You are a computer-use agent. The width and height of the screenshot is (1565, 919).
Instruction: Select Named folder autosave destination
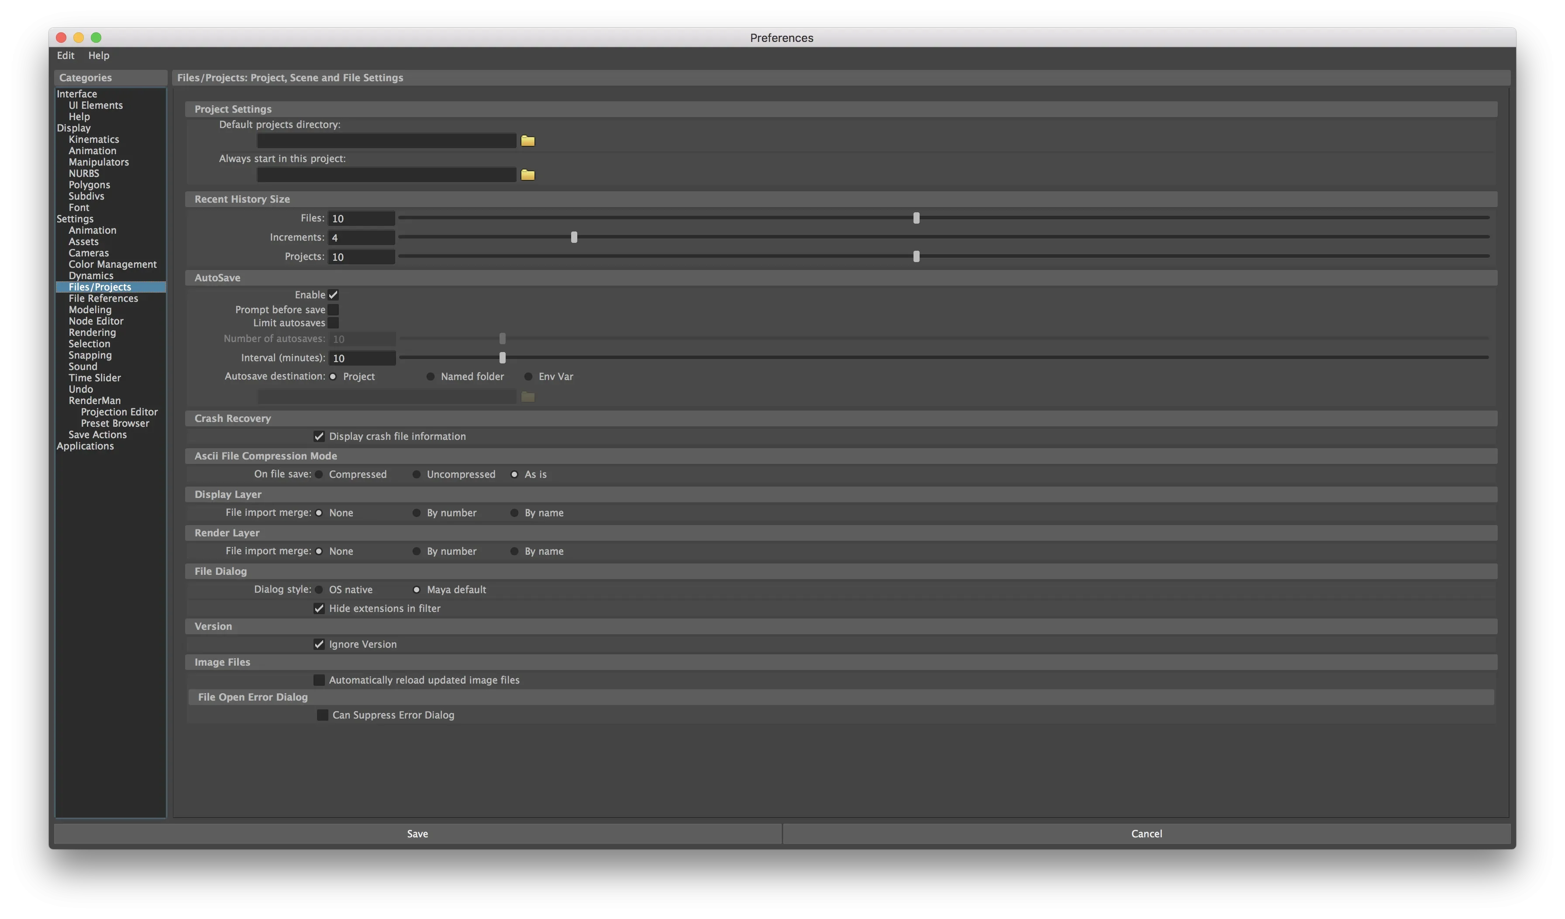pos(431,377)
